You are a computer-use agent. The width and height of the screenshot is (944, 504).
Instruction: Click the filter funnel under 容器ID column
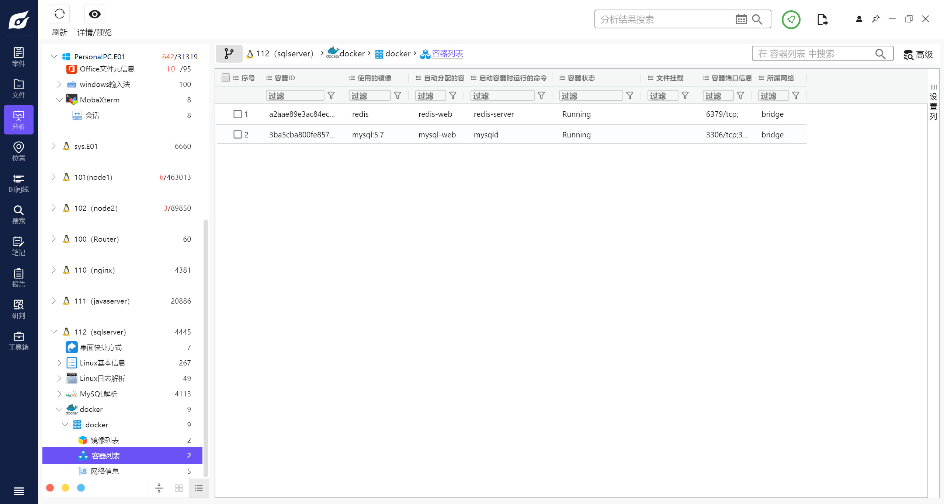point(331,96)
